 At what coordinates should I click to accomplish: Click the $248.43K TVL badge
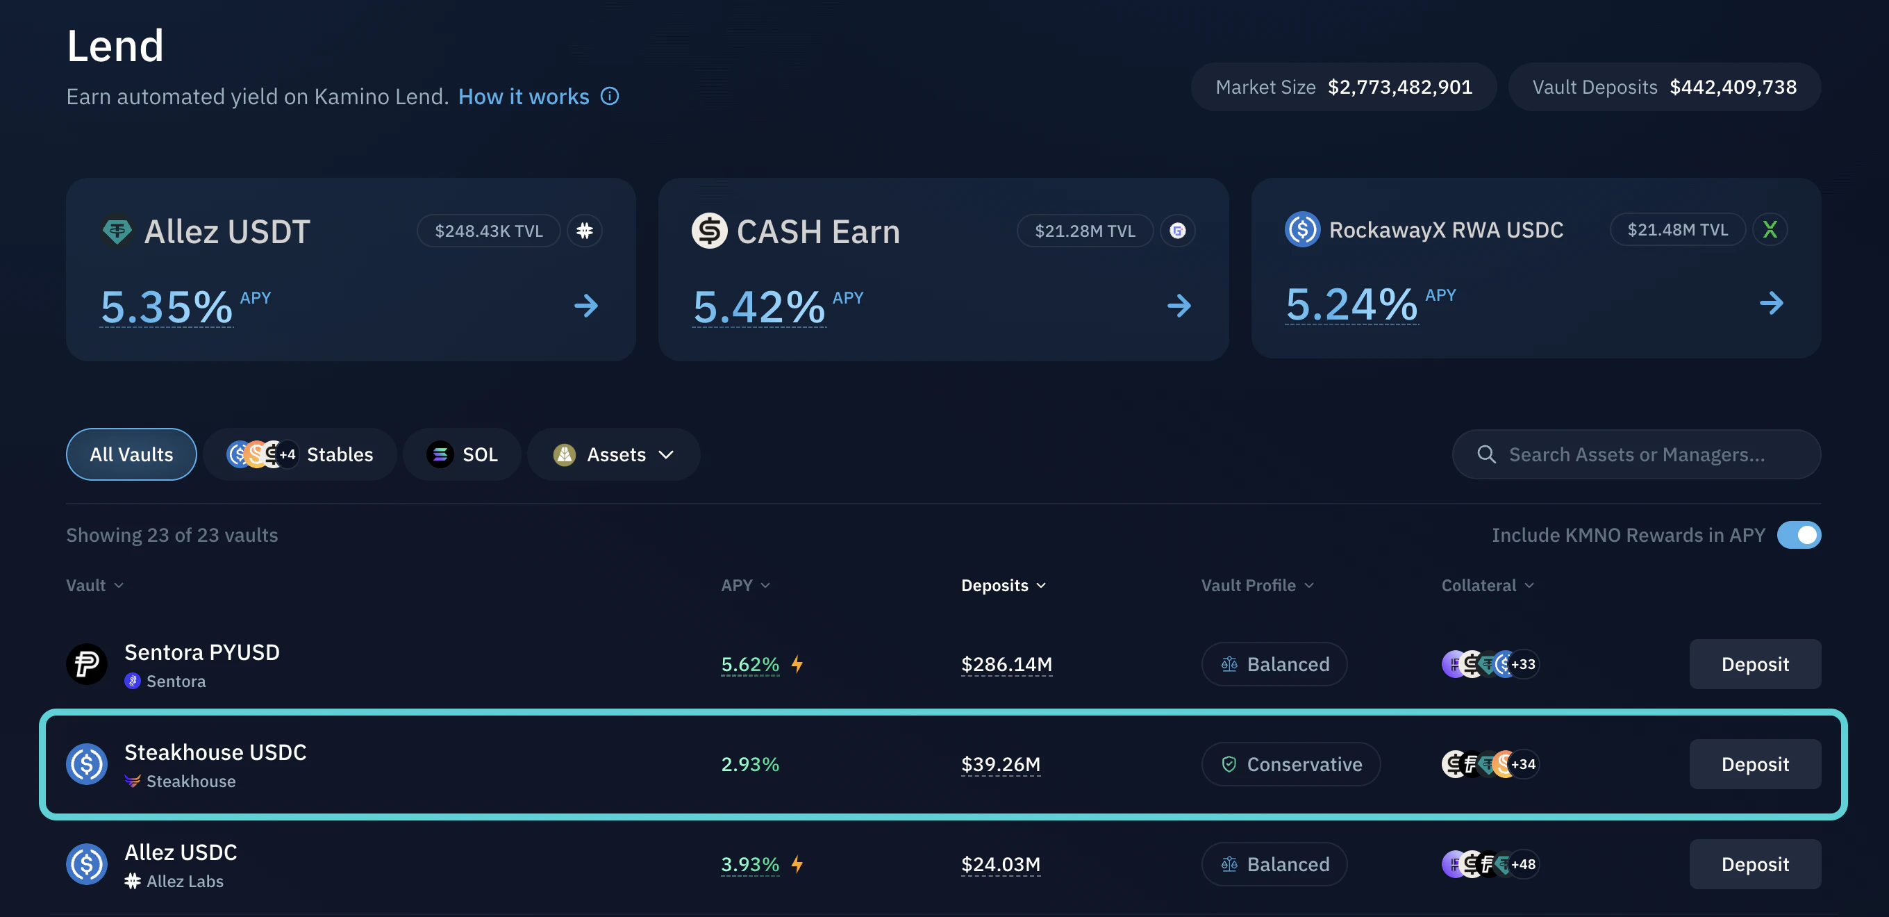click(x=488, y=231)
